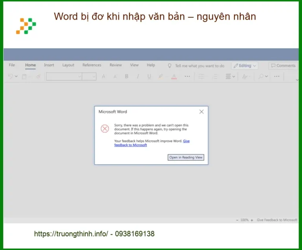Screen dimensions: 302x250
Task: Click the Open in Reading View button
Action: pyautogui.click(x=186, y=157)
